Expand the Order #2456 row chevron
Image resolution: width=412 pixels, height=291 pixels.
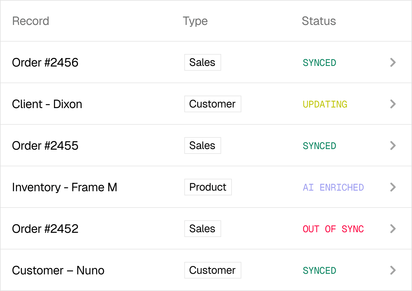[393, 62]
